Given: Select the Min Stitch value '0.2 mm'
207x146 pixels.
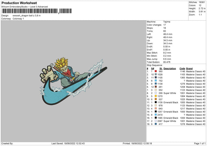Looking at the screenshot, I should tap(167, 56).
